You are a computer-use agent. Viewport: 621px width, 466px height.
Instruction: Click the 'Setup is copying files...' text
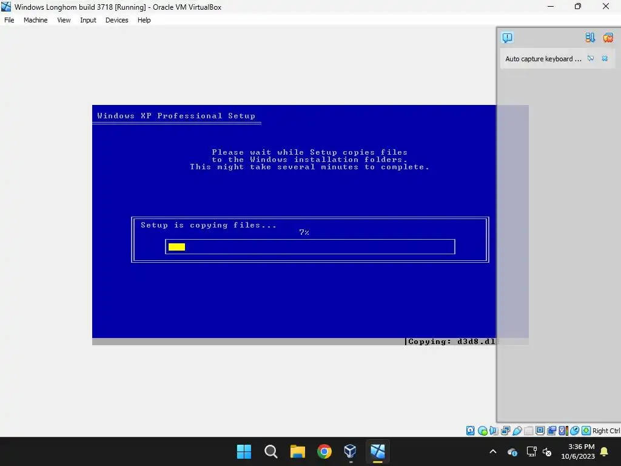(x=209, y=225)
